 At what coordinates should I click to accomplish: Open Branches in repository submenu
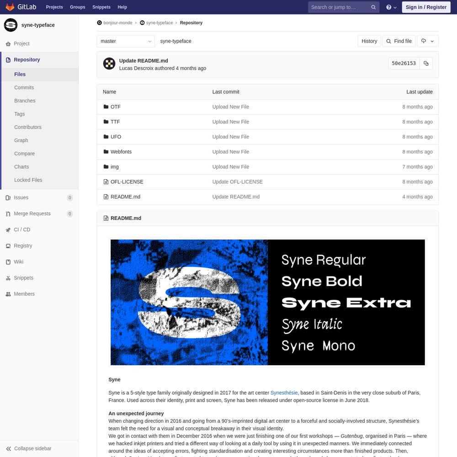click(x=25, y=101)
